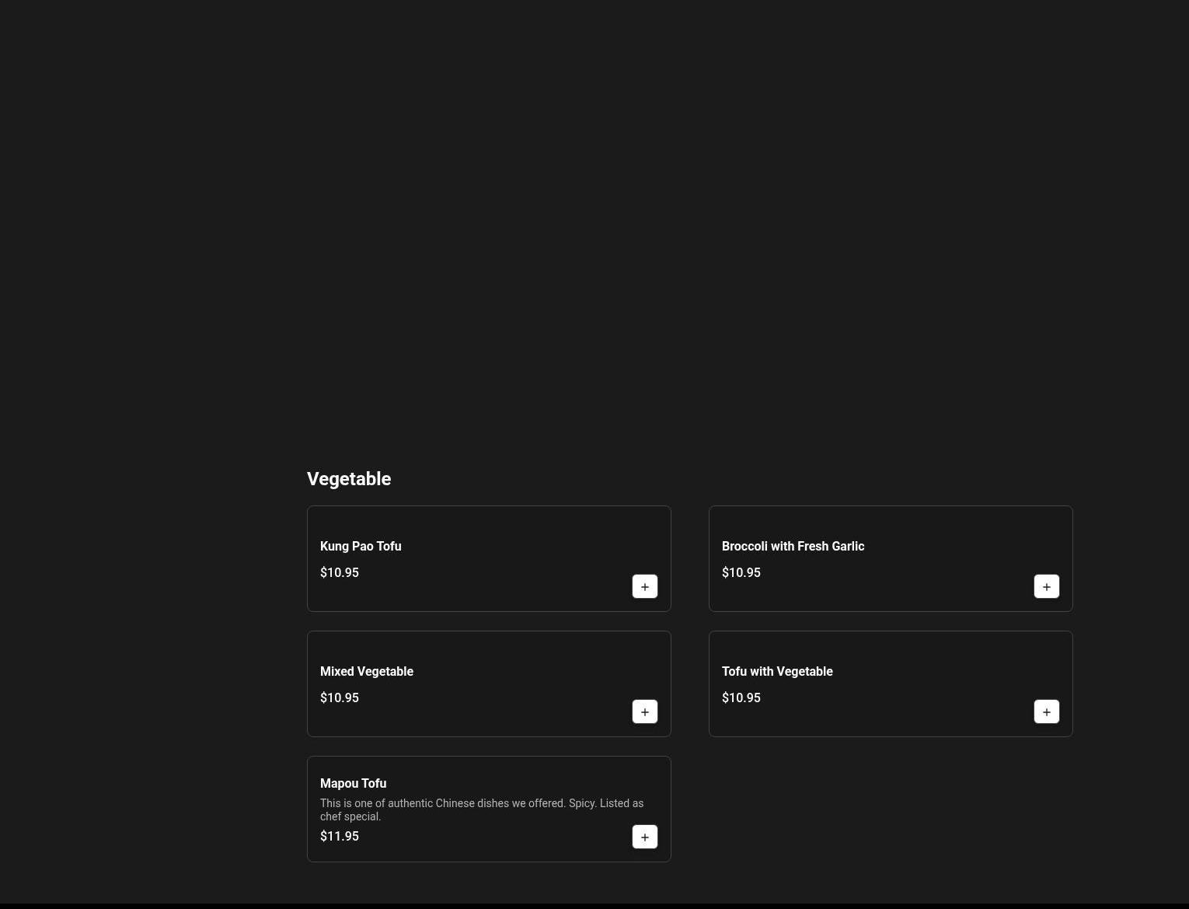1189x909 pixels.
Task: Select the Mapou Tofu dish name
Action: 353,783
